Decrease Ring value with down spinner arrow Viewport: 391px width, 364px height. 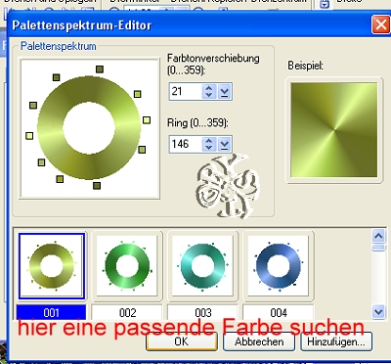pos(209,148)
